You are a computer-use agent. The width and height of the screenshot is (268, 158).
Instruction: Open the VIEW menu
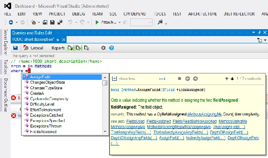pos(37,14)
